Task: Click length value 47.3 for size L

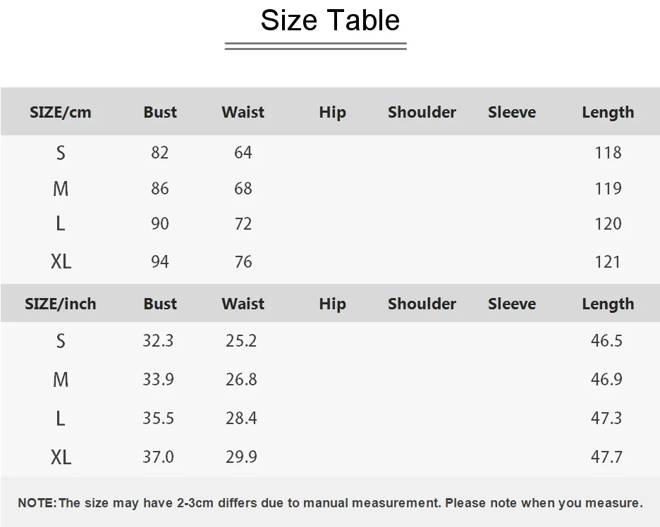Action: 606,418
